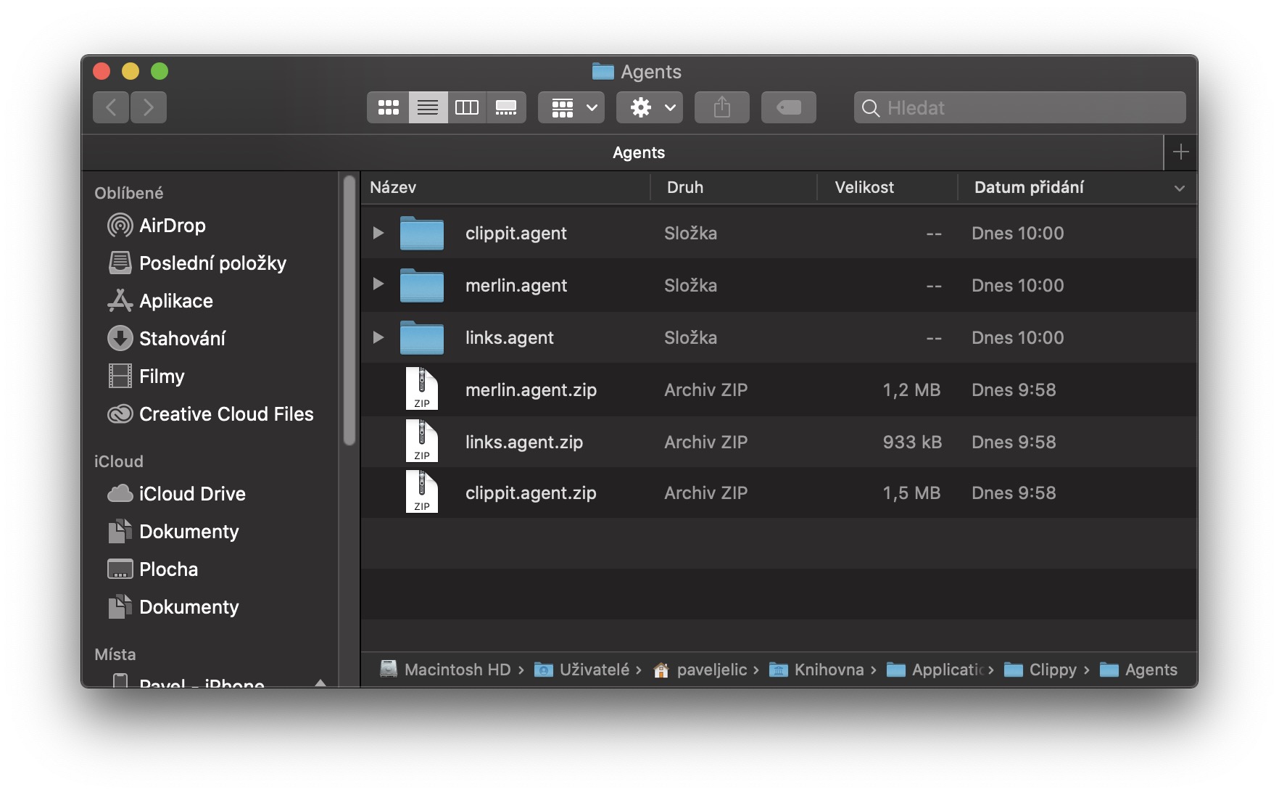Click the Edit Tags toolbar button
This screenshot has height=795, width=1279.
pyautogui.click(x=788, y=107)
